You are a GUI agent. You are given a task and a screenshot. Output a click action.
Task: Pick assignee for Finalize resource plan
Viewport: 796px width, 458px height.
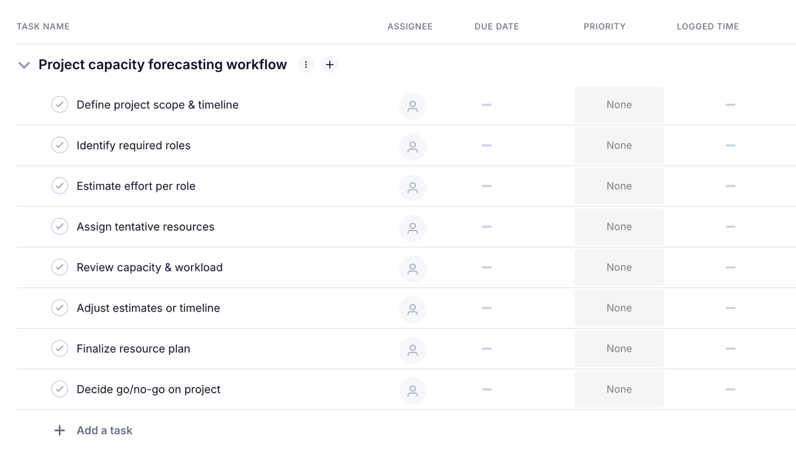[x=412, y=350]
